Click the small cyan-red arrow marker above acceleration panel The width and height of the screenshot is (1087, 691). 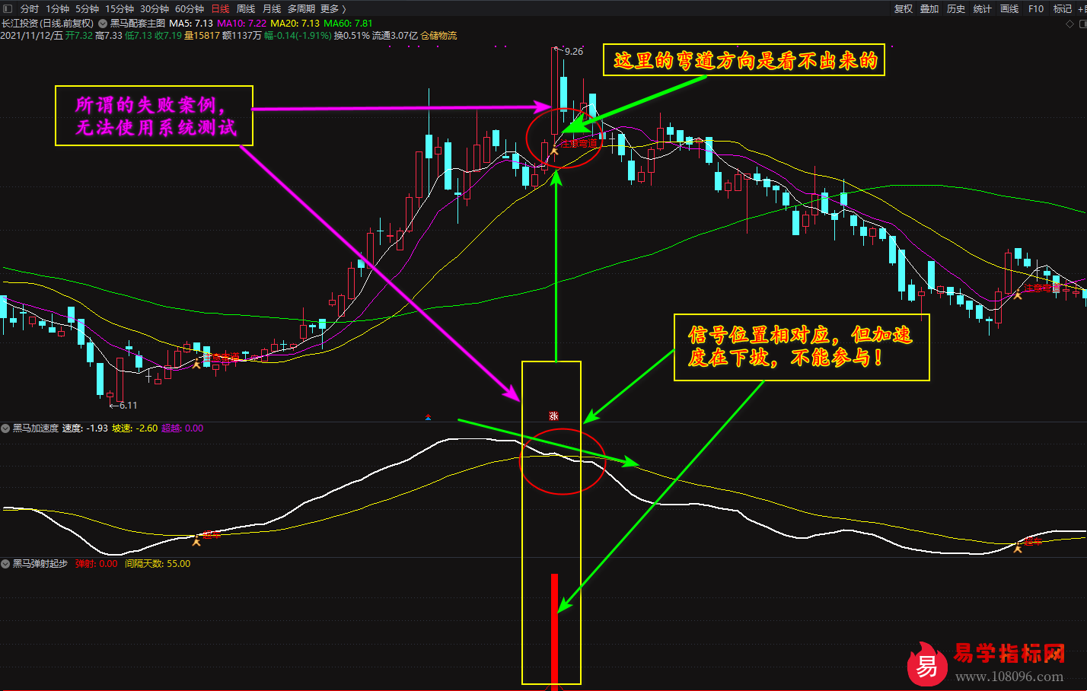coord(428,417)
